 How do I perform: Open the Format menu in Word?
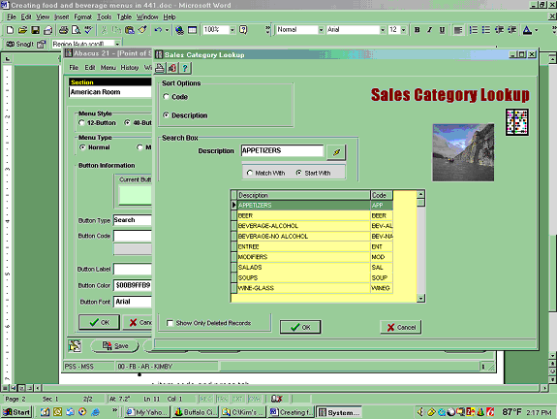(82, 16)
